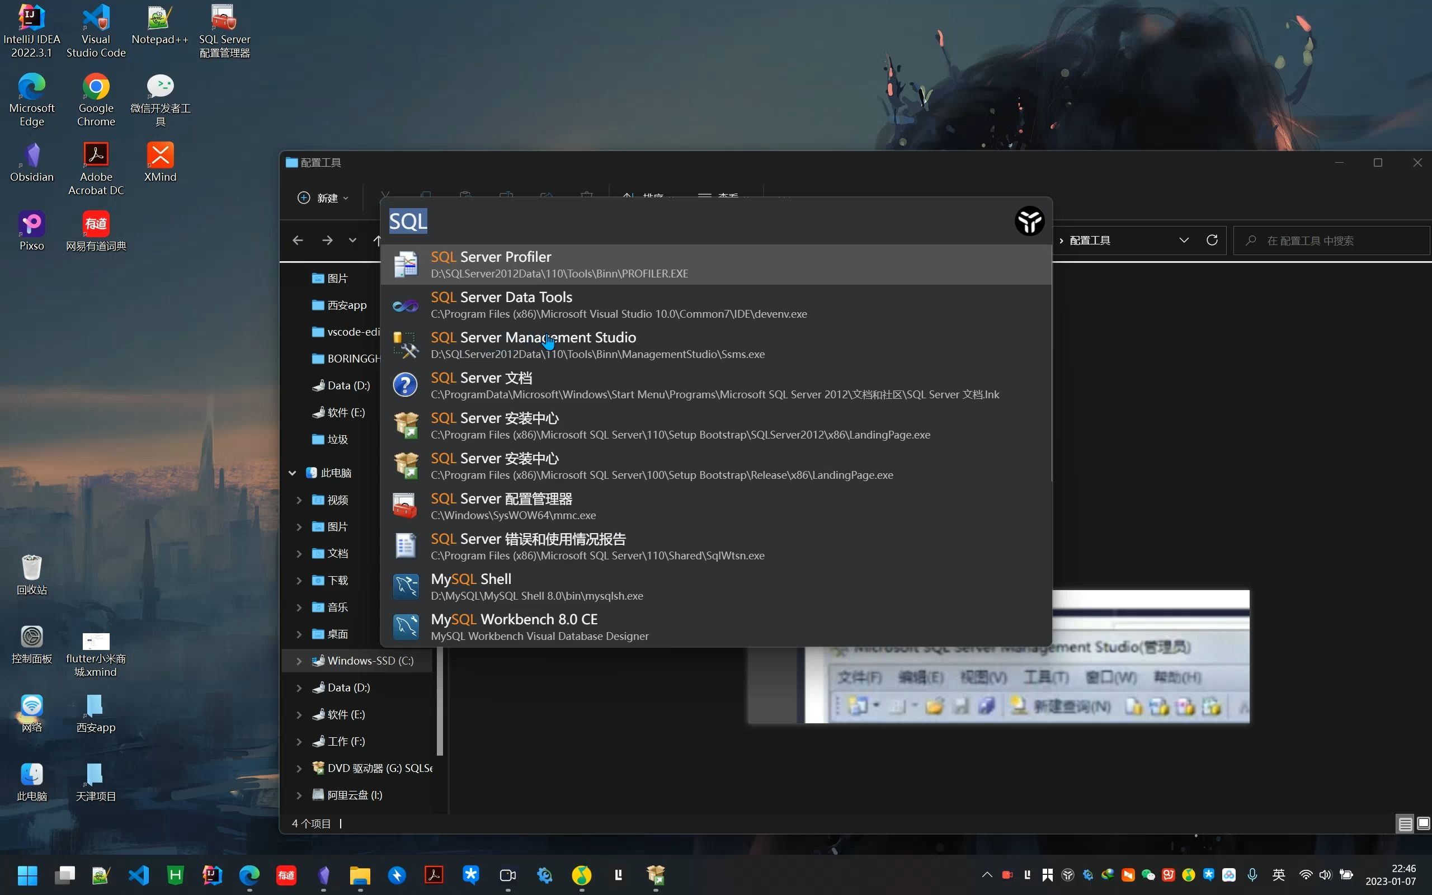Expand the 音乐 folder node
This screenshot has width=1432, height=895.
(299, 607)
